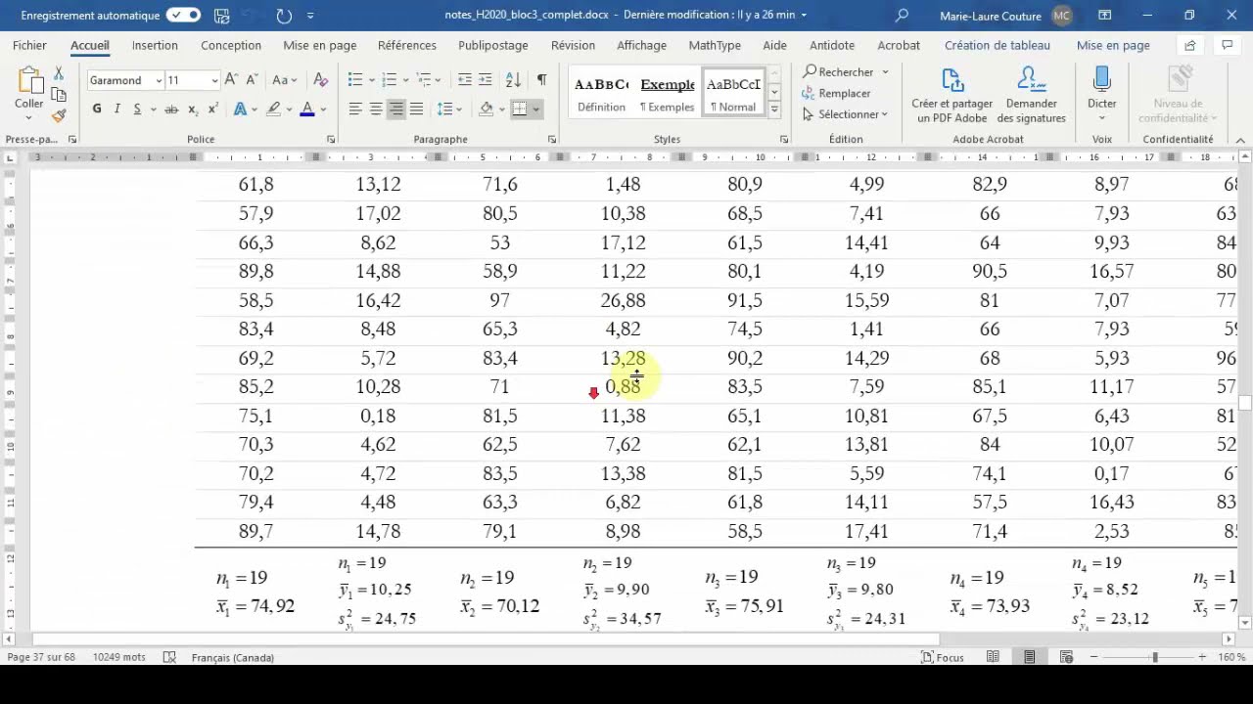Click Créer et partager un PDF Adobe
Viewport: 1253px width, 704px height.
[x=951, y=95]
